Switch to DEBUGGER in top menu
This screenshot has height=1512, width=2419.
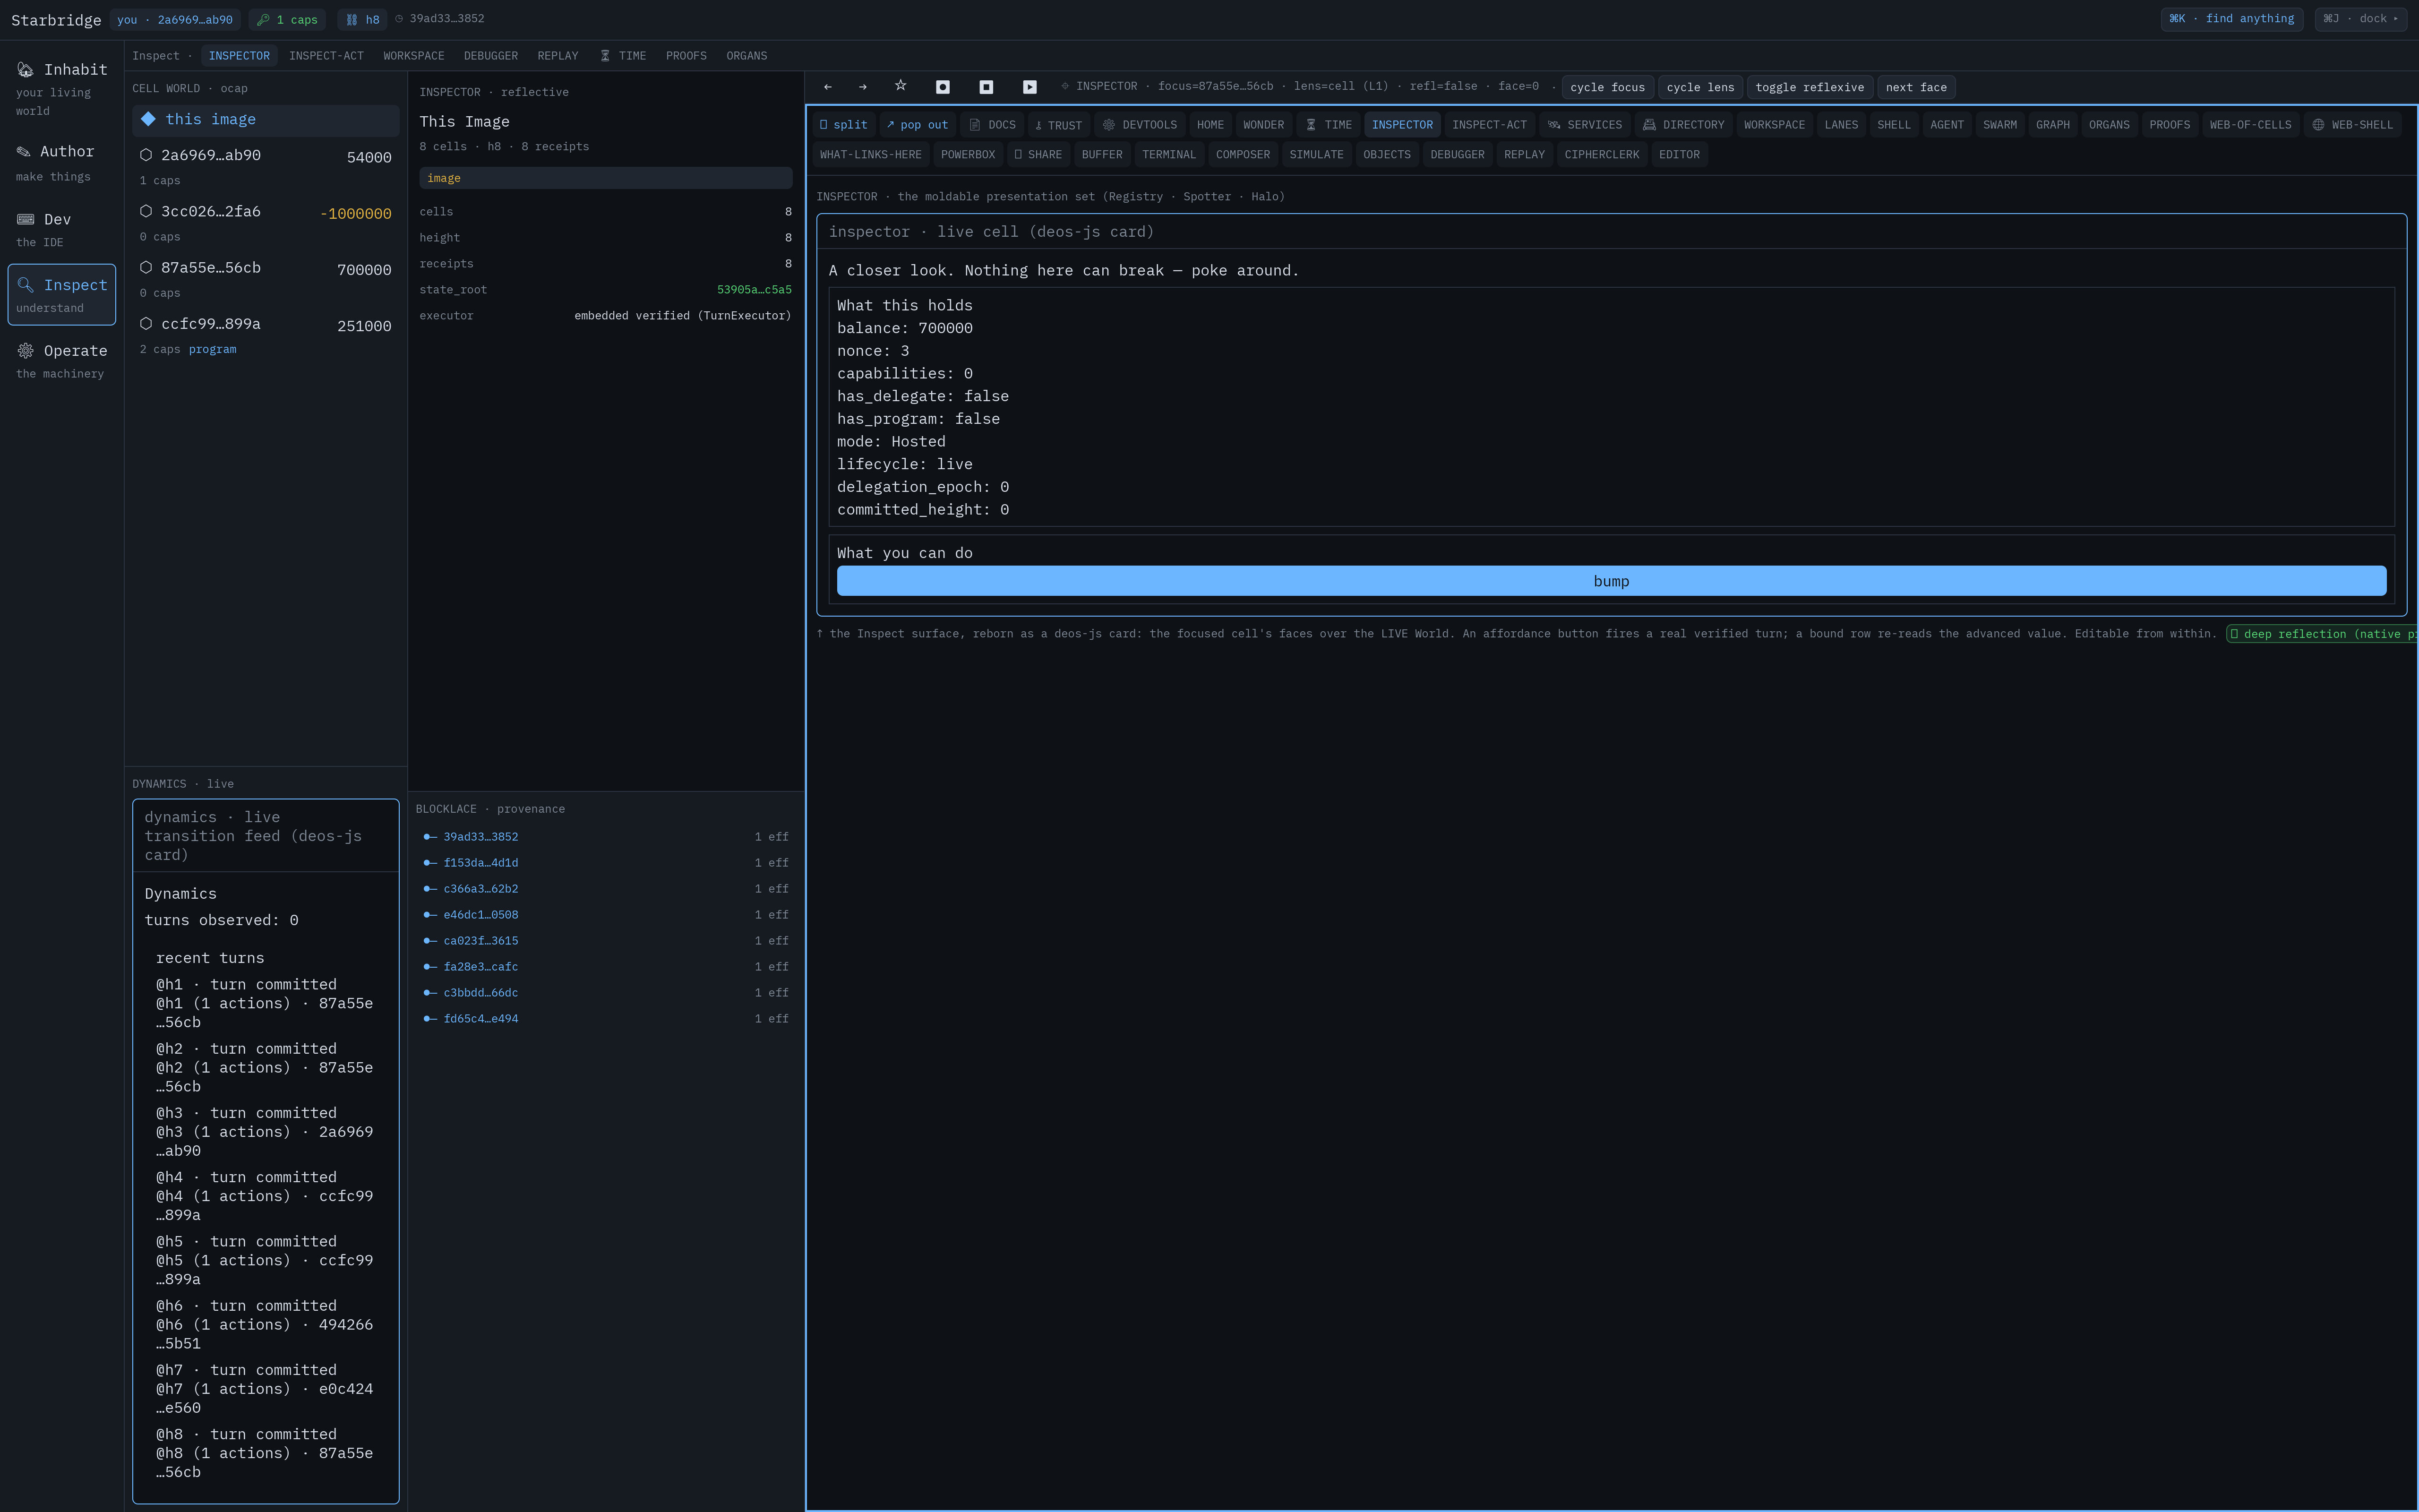491,56
